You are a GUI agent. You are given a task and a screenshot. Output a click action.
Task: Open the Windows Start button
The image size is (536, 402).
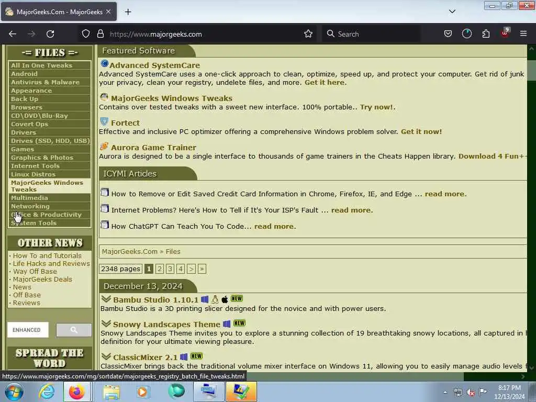coord(14,392)
